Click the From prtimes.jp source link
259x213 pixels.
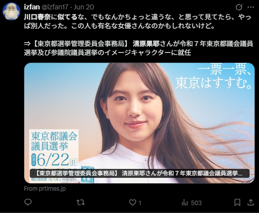[45, 189]
